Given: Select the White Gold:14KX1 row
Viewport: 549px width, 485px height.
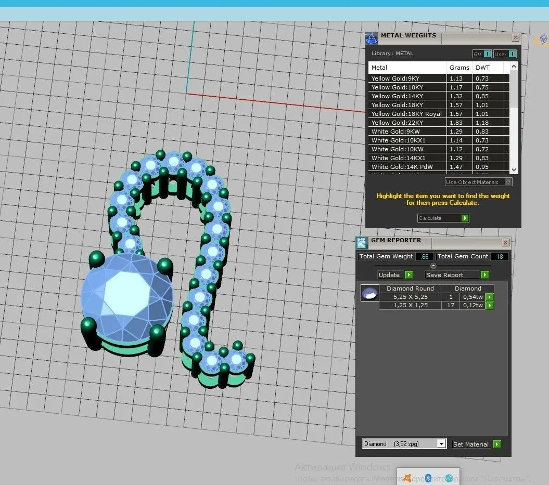Looking at the screenshot, I should click(439, 158).
